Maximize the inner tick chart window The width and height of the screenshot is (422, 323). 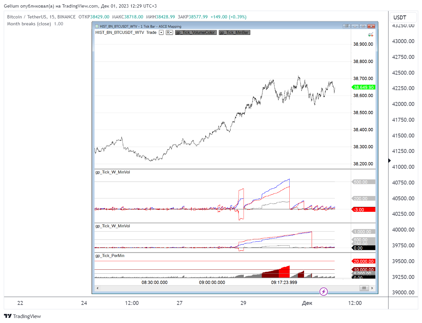(x=363, y=26)
